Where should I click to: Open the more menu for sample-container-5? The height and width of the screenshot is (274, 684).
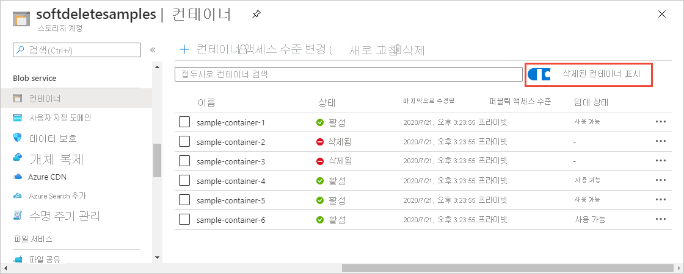click(661, 200)
